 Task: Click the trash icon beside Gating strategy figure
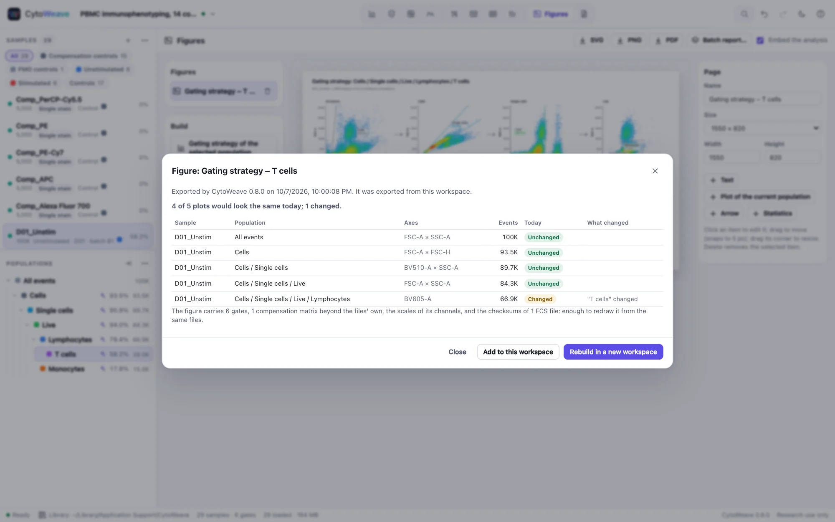(x=268, y=91)
